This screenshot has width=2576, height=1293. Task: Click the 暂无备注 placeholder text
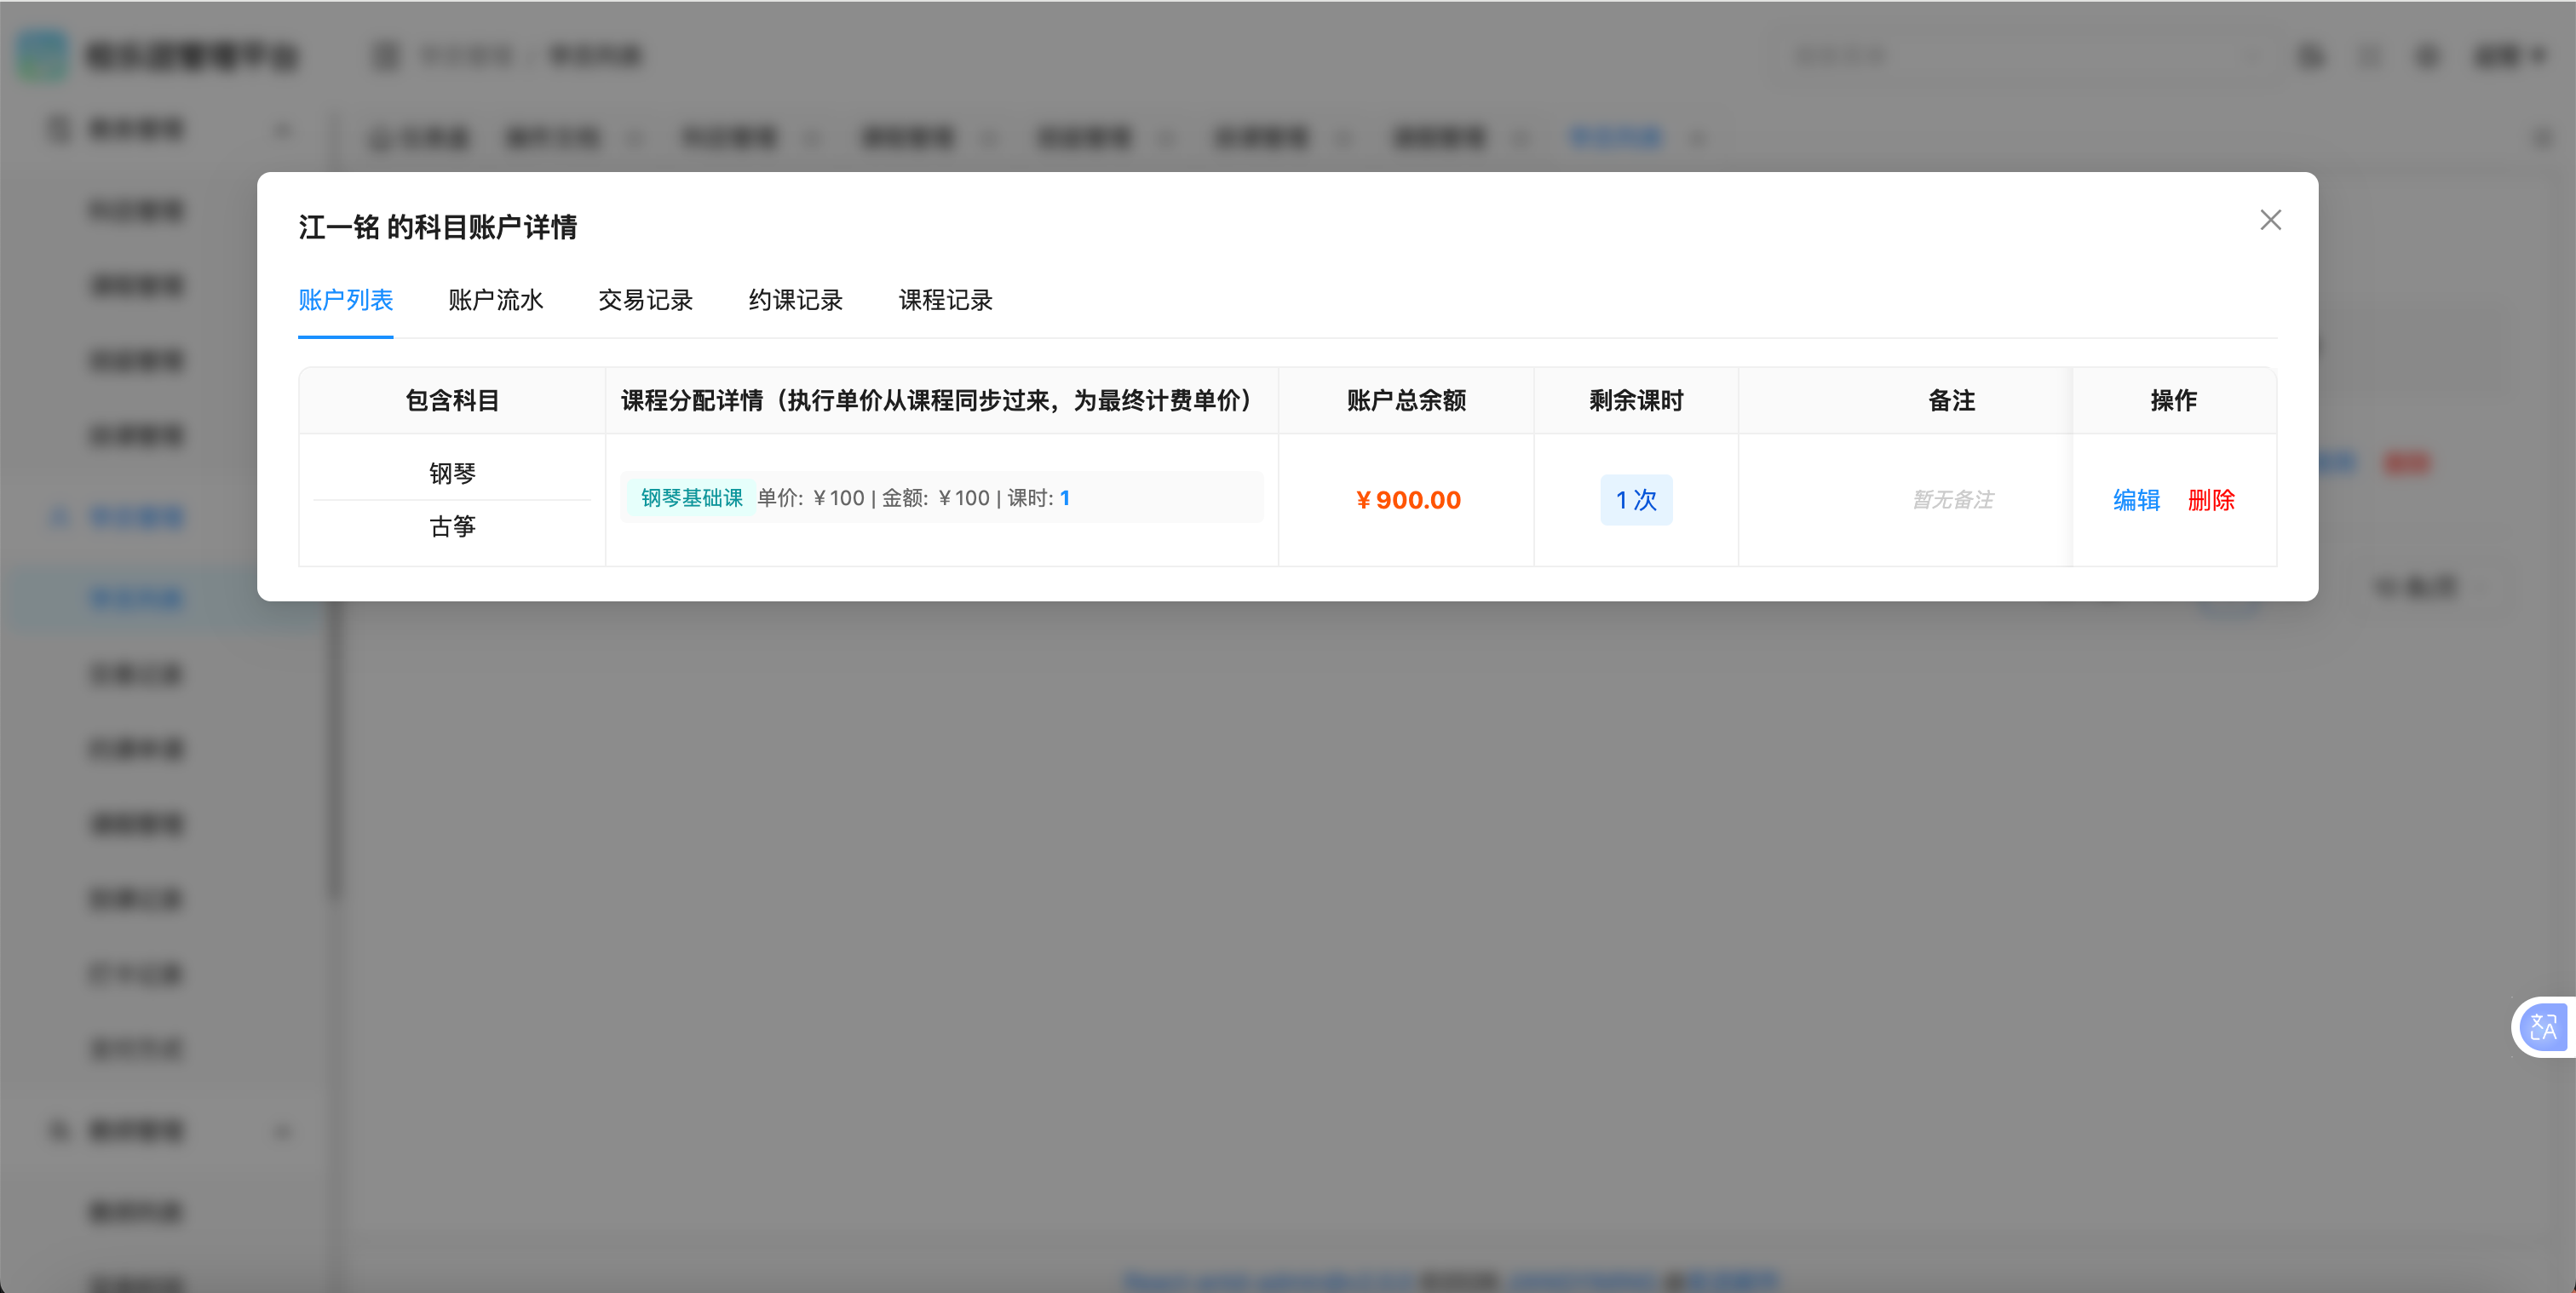(x=1952, y=500)
